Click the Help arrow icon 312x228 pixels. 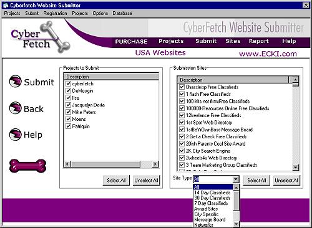tap(15, 135)
